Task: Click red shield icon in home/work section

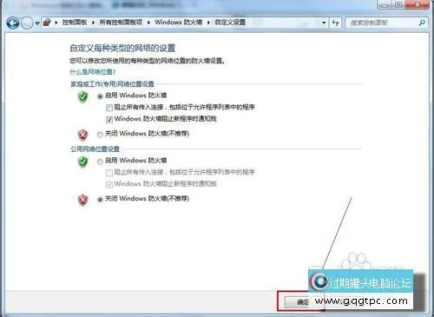Action: click(83, 135)
